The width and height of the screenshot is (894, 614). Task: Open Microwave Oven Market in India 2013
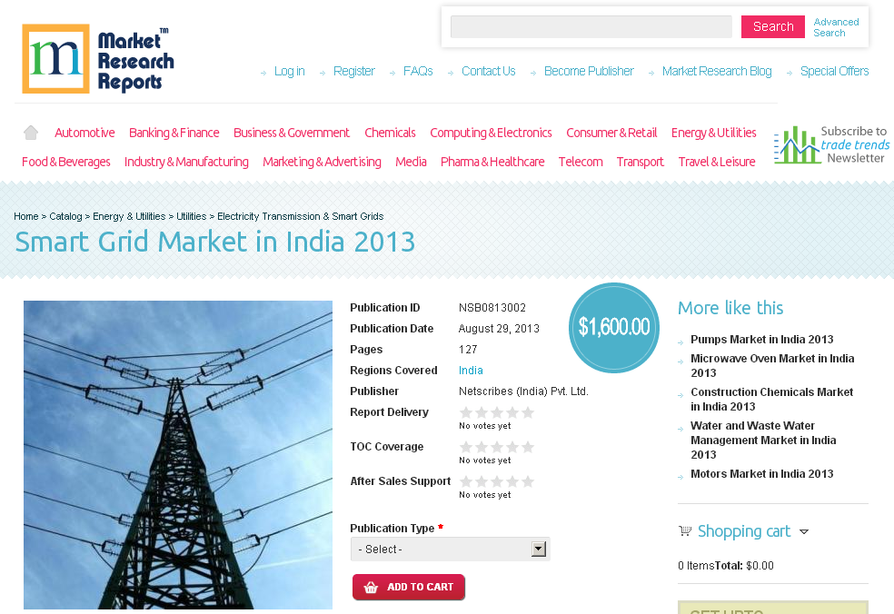click(x=772, y=365)
